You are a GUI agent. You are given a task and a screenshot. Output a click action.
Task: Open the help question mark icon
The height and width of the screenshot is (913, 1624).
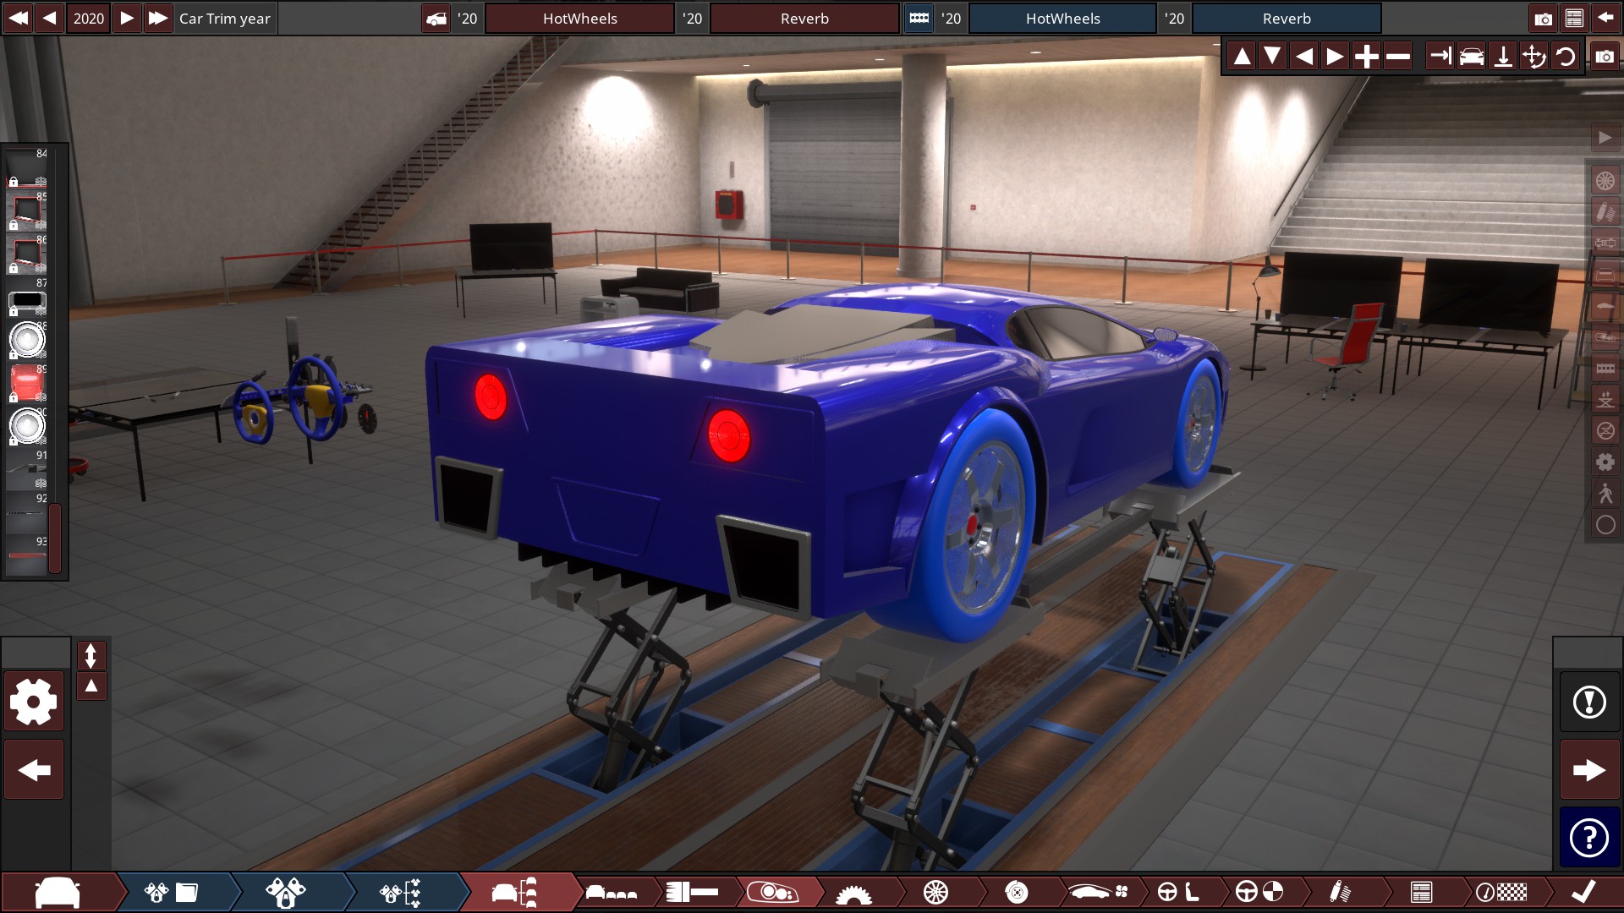(x=1589, y=837)
